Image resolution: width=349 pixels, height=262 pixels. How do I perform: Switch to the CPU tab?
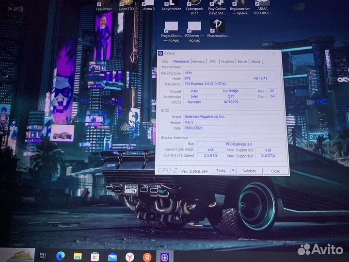pos(165,62)
